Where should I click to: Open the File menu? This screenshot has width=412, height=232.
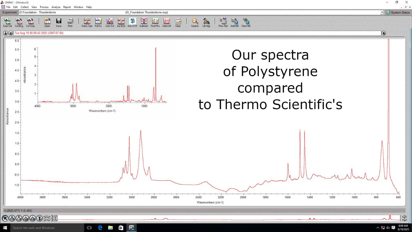(x=8, y=7)
